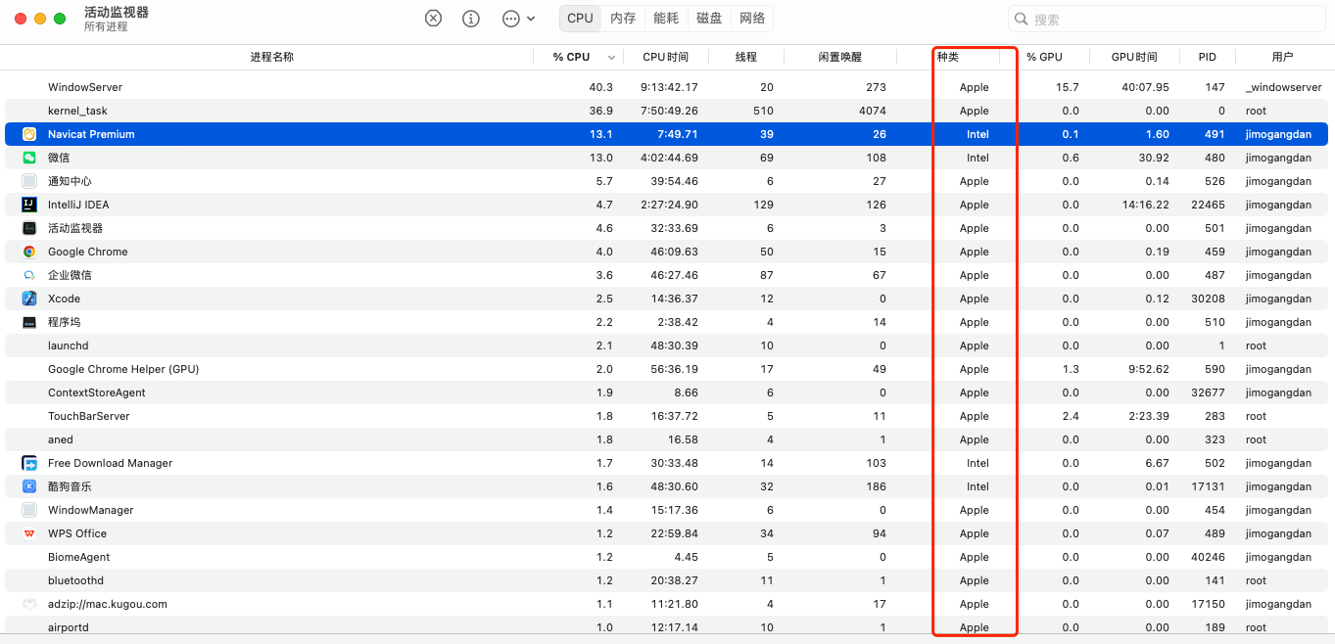Click the 程序坞 (Dock) process icon
1335x644 pixels.
tap(29, 322)
